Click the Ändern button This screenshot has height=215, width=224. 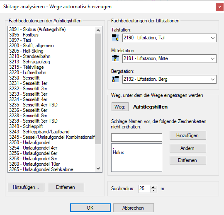(x=188, y=148)
